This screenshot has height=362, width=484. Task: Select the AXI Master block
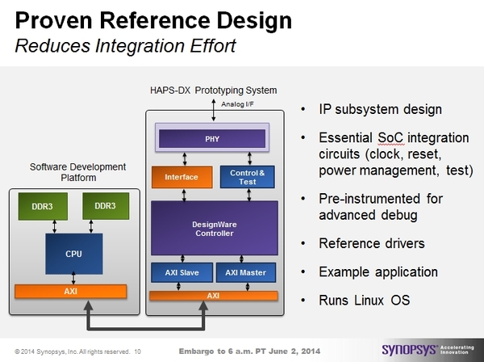tap(246, 272)
